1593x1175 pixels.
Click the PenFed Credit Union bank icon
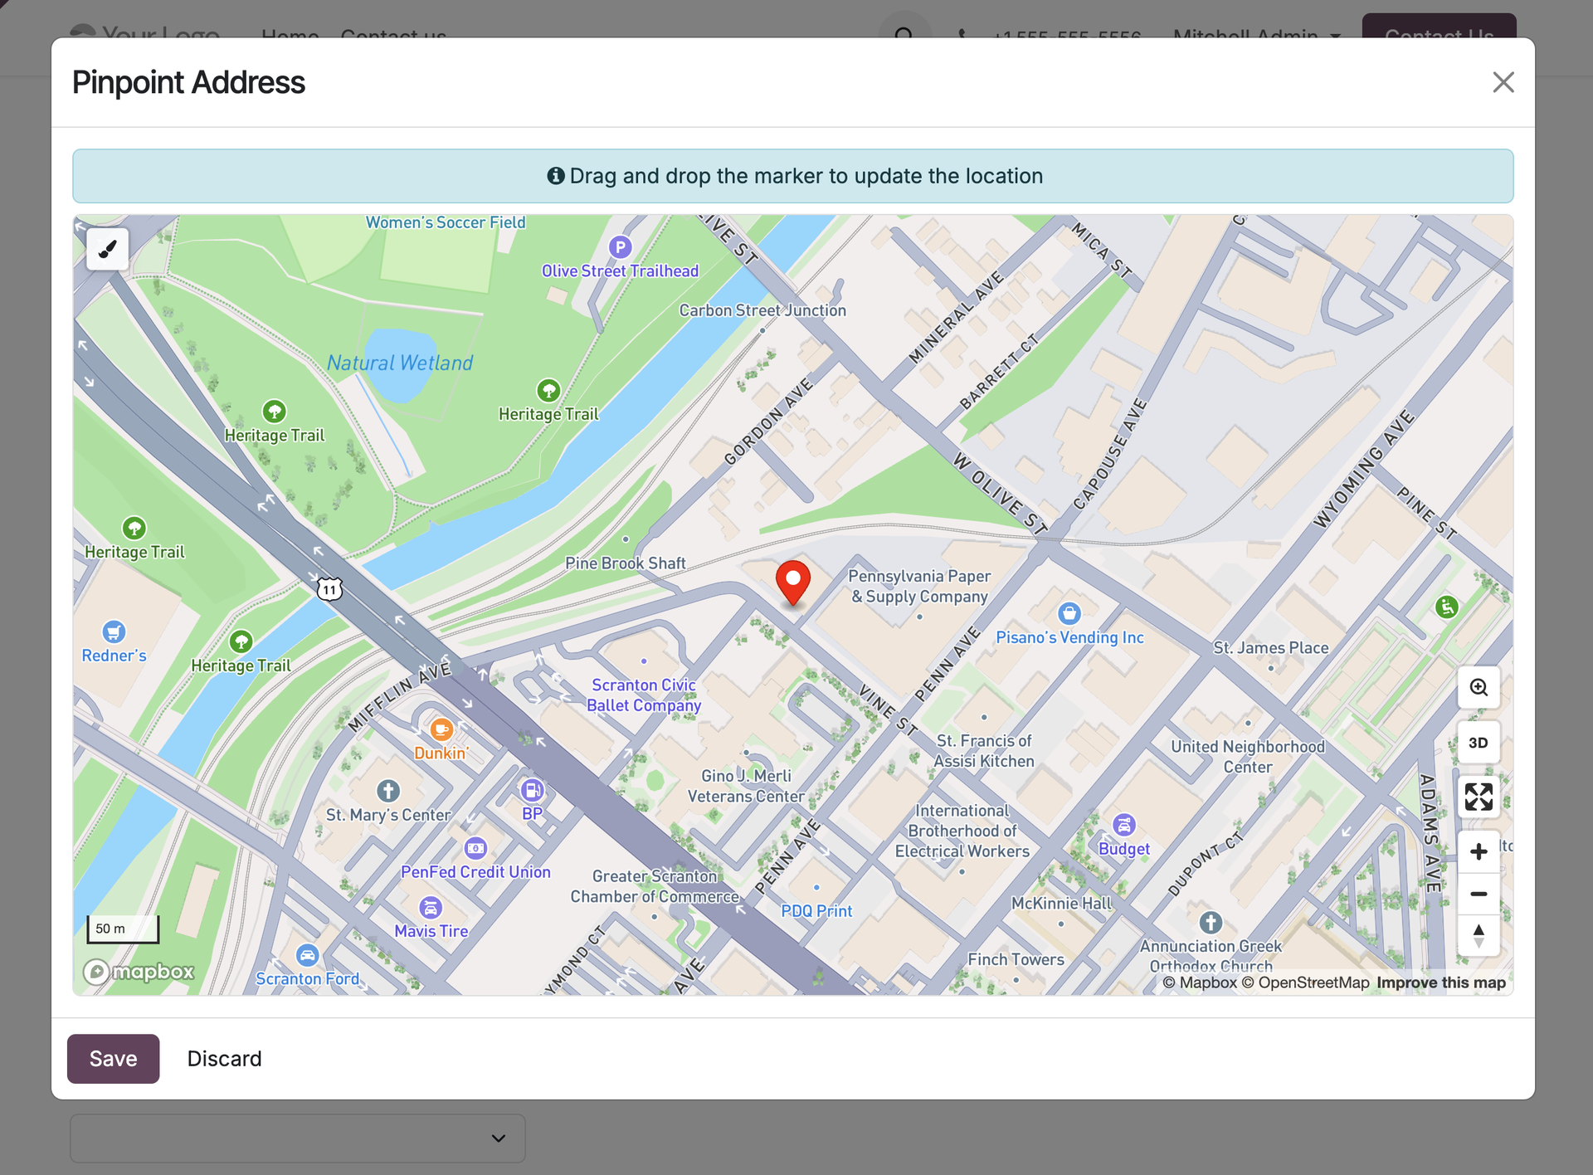tap(475, 848)
